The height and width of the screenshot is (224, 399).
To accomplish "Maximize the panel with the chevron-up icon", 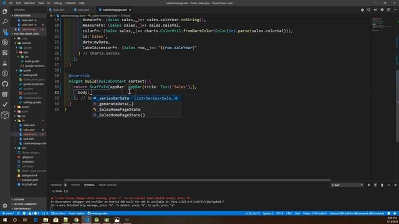I will 388,185.
